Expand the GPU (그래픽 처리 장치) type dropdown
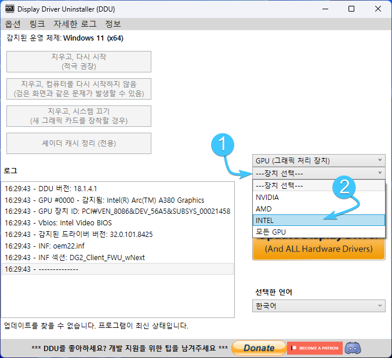The image size is (392, 358). click(318, 160)
